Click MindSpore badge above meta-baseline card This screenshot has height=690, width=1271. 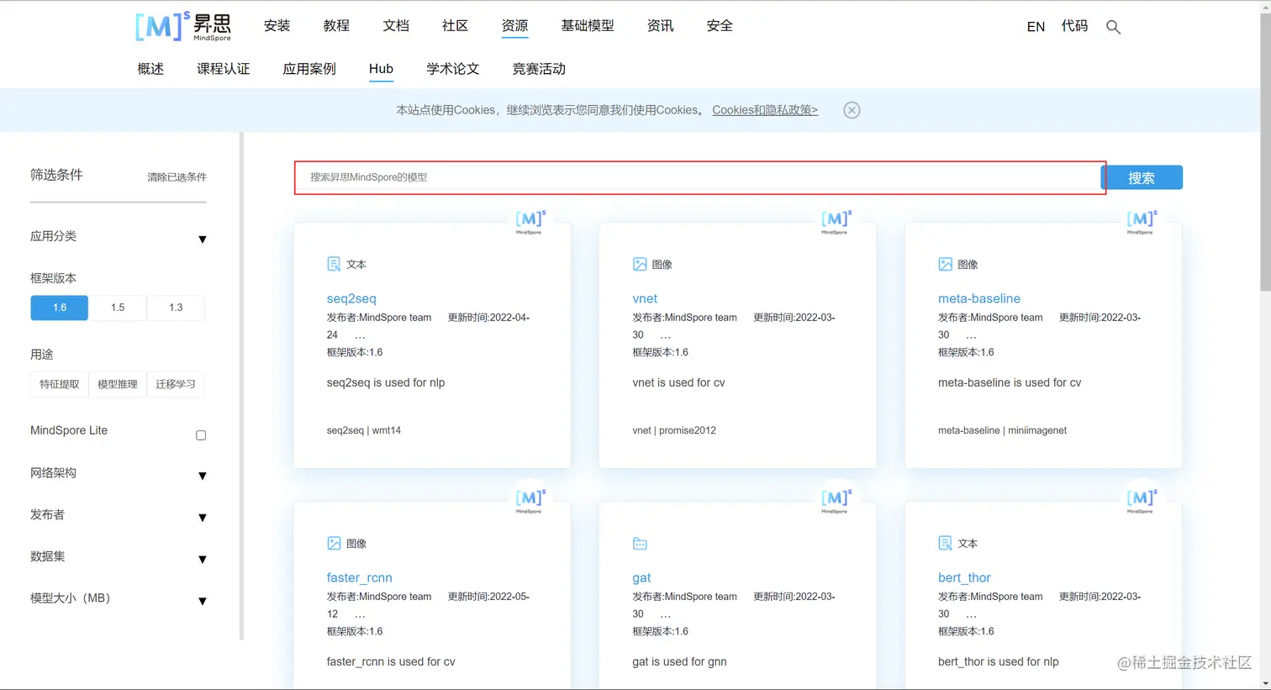[x=1142, y=222]
